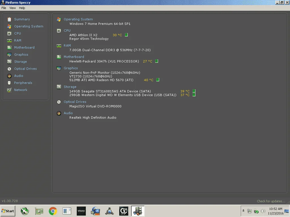Select Operating System in the sidebar
290x217 pixels.
click(29, 26)
